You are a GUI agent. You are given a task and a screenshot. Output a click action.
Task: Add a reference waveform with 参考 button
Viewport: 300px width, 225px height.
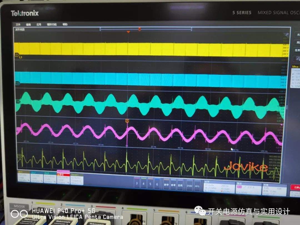click(173, 185)
